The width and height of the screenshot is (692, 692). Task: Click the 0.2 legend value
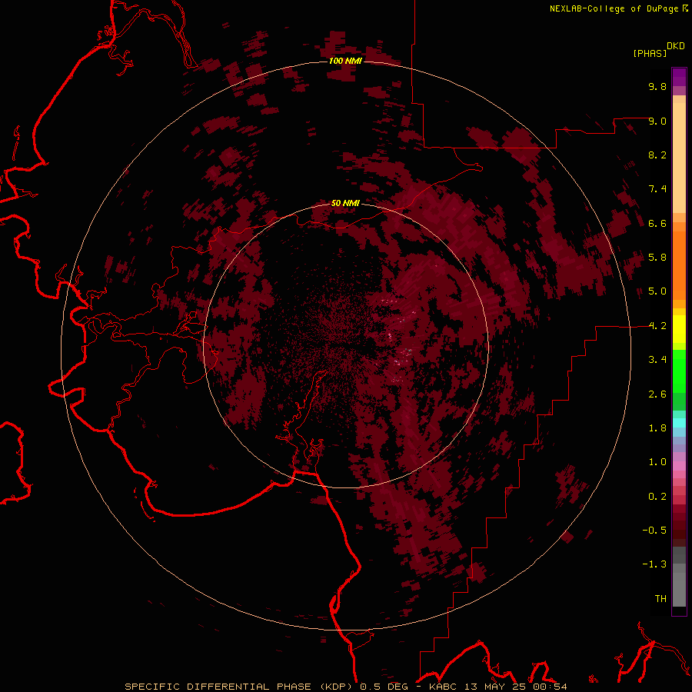tap(657, 497)
